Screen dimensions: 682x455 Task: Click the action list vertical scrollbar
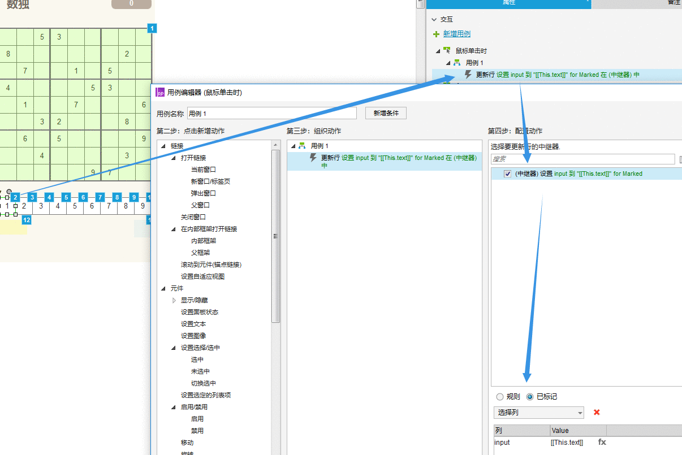(x=275, y=236)
